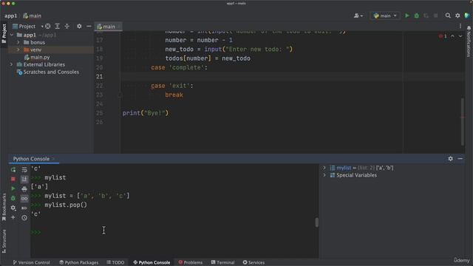Click the Run with Coverage icon in top toolbar
Image resolution: width=473 pixels, height=266 pixels.
click(426, 16)
